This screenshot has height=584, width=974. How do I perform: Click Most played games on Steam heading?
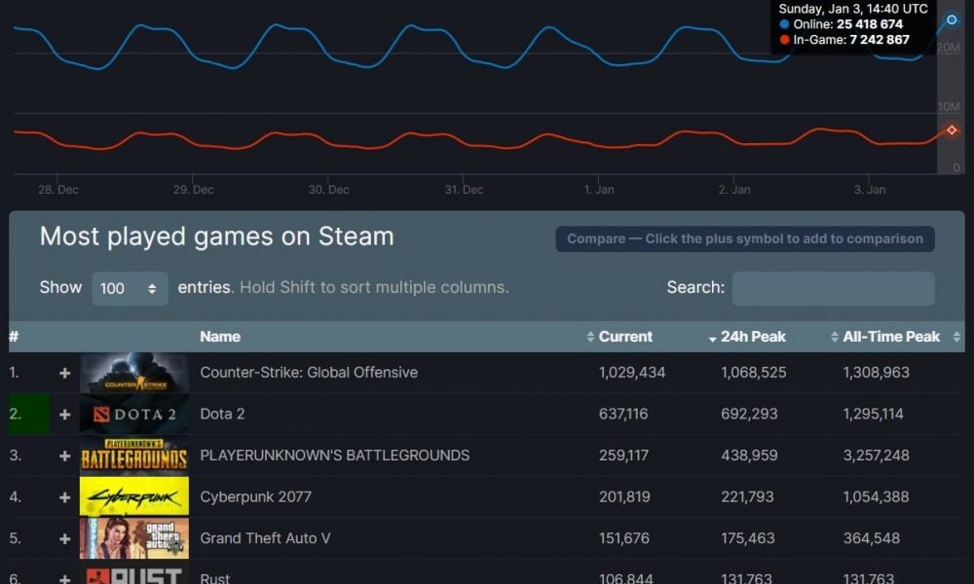tap(217, 237)
